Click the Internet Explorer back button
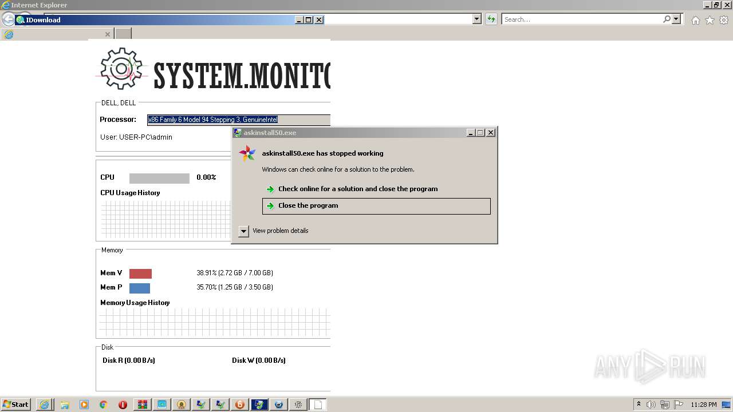Image resolution: width=733 pixels, height=412 pixels. (x=7, y=19)
